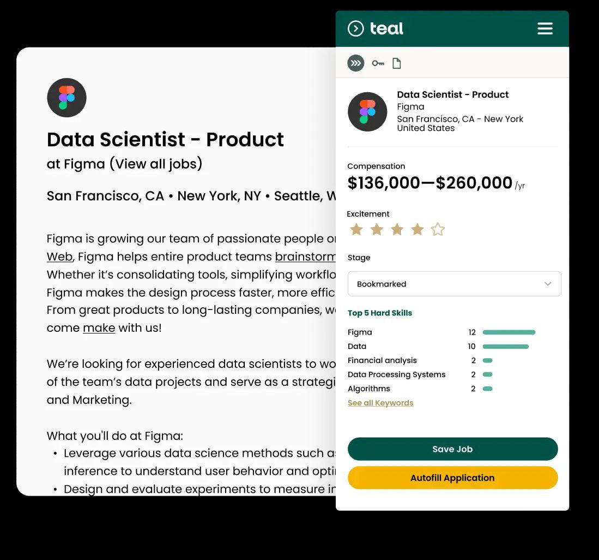The height and width of the screenshot is (560, 599).
Task: Click the Teal logo icon
Action: pos(356,28)
